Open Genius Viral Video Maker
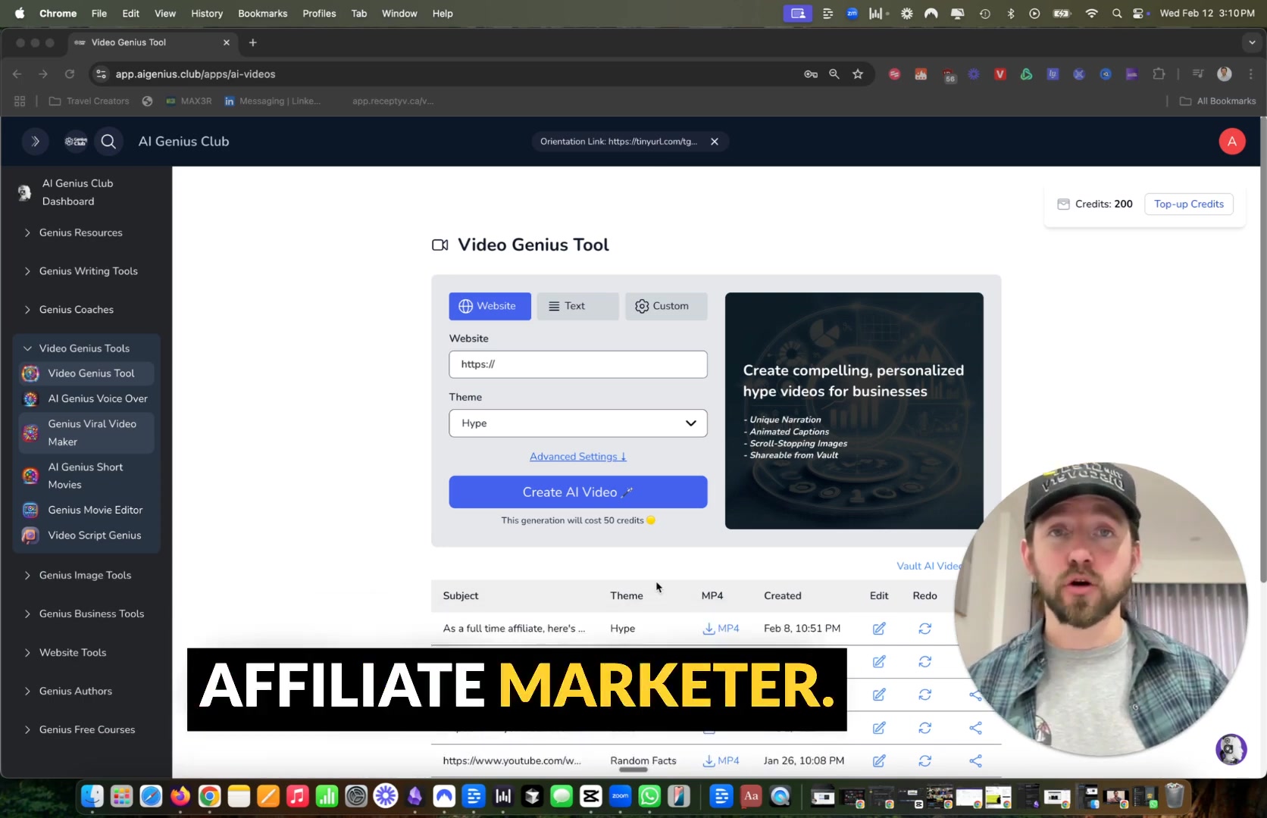This screenshot has width=1267, height=818. 87,432
